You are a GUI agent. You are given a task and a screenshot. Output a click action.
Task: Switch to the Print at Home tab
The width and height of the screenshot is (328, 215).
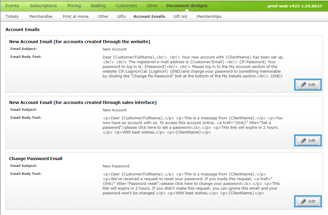pyautogui.click(x=75, y=16)
